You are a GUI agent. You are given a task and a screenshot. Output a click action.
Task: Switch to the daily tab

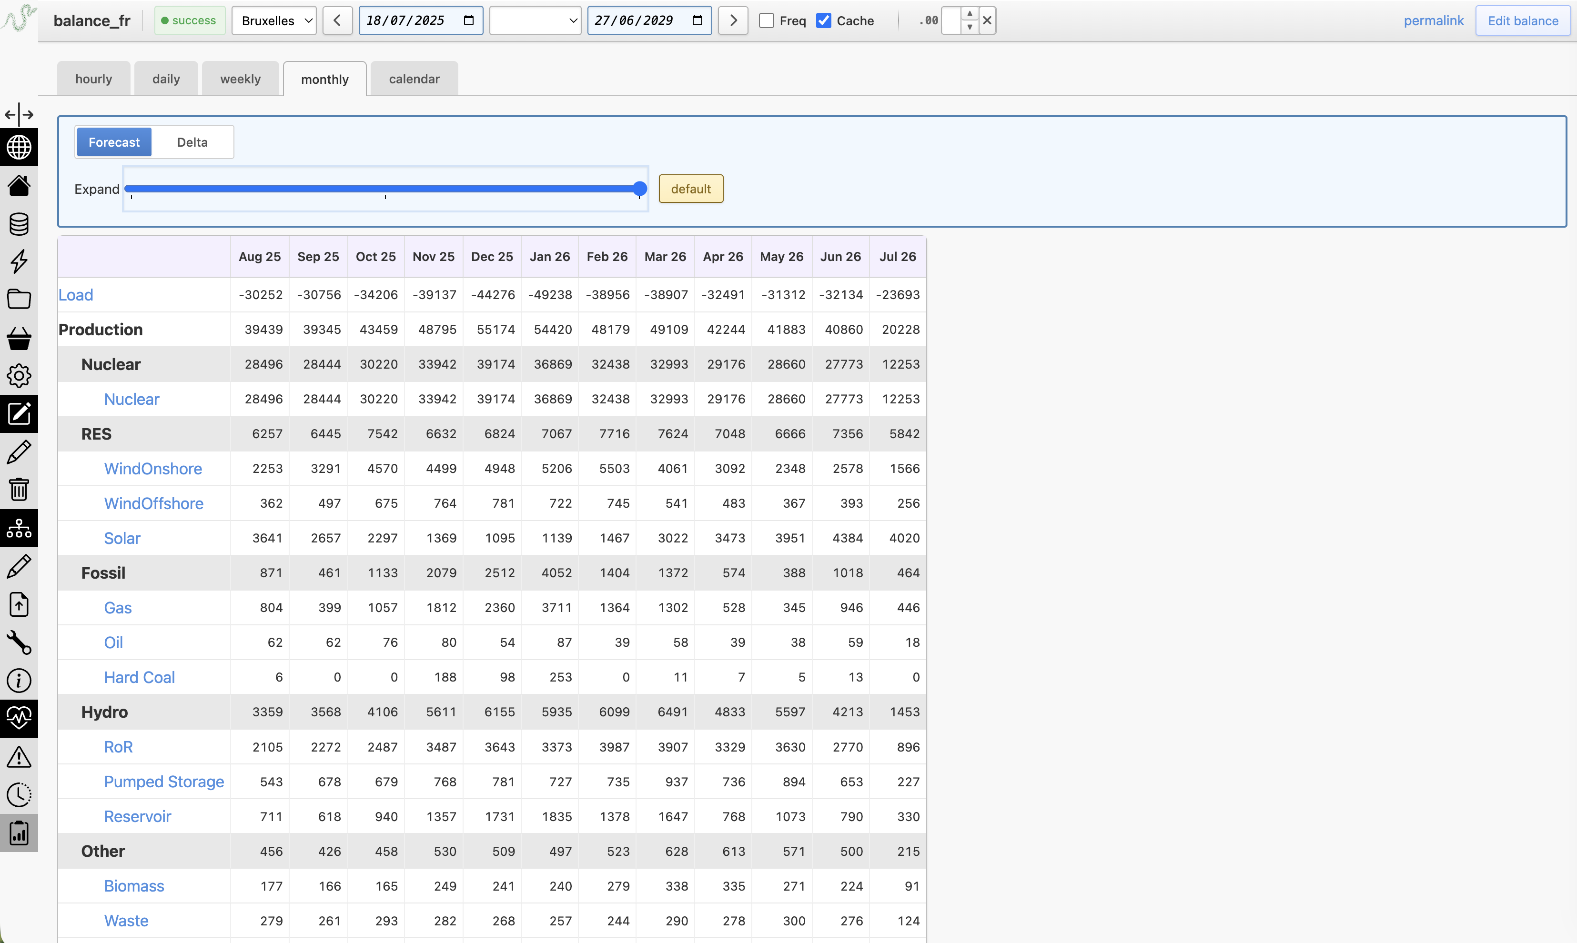point(166,79)
